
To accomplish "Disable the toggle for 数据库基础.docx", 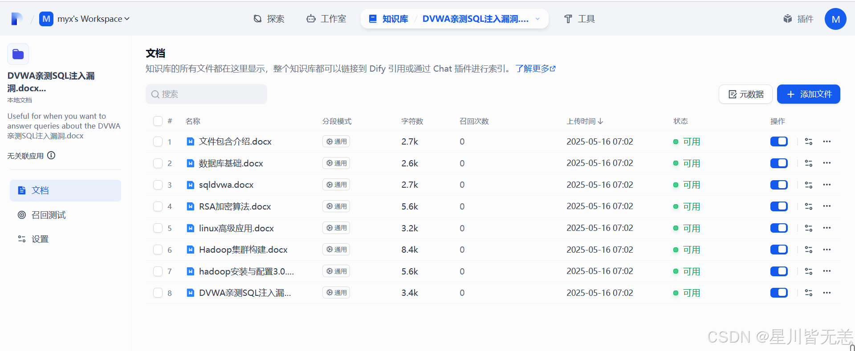I will click(x=779, y=163).
